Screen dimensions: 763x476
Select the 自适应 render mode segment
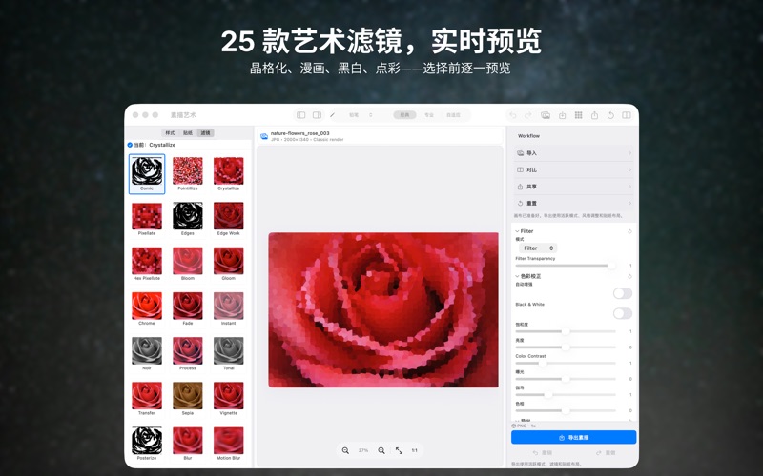(x=453, y=115)
